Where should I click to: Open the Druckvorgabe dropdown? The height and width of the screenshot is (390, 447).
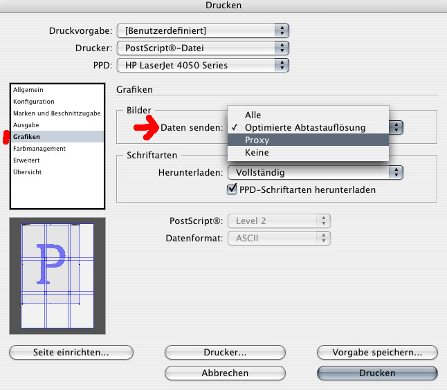(x=203, y=30)
